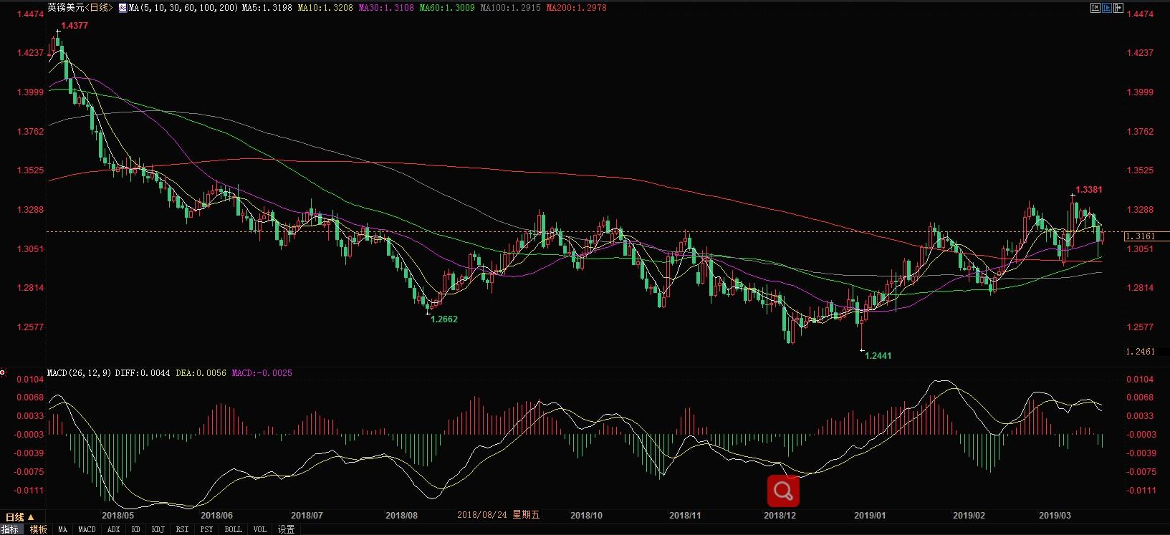
Task: Click the red magnifier search icon
Action: click(x=783, y=491)
